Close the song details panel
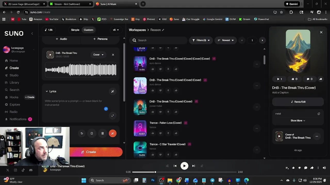This screenshot has width=330, height=185. pos(321,32)
